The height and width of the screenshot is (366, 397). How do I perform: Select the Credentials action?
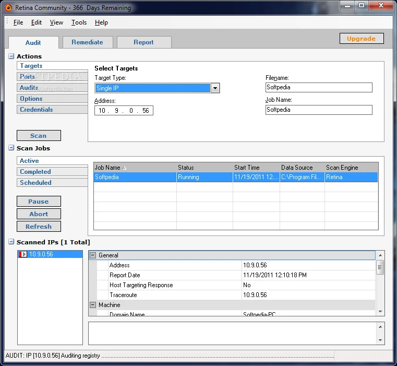52,110
